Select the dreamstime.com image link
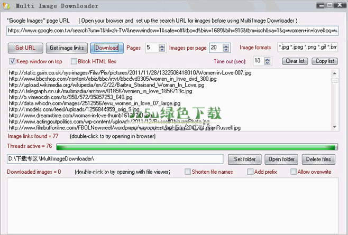 click(x=80, y=116)
